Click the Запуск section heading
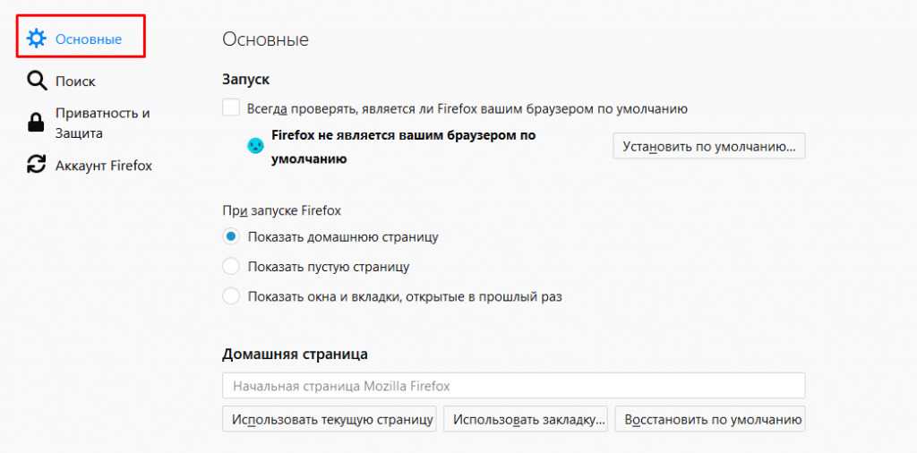 click(245, 80)
